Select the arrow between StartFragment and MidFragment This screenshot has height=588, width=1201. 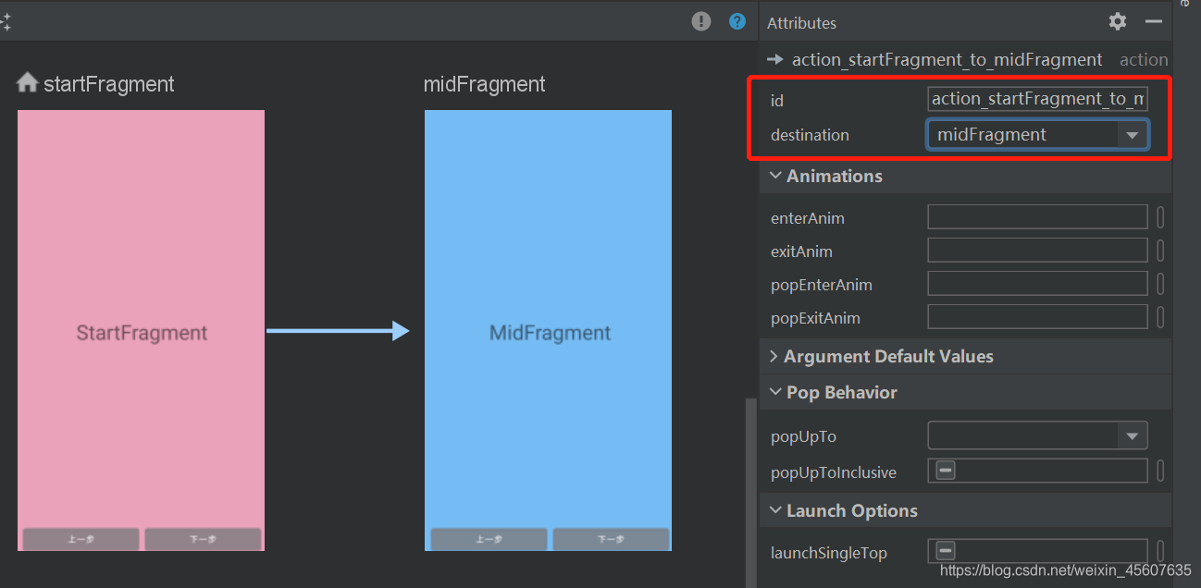coord(338,330)
